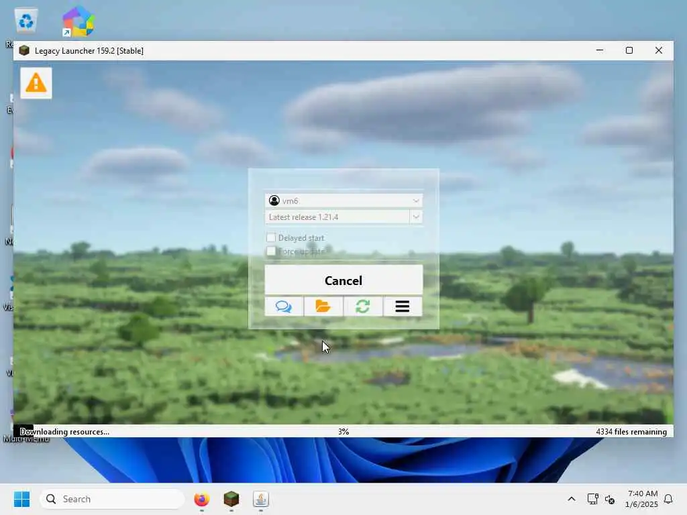687x515 pixels.
Task: Expand the vm6 account dropdown
Action: [416, 201]
